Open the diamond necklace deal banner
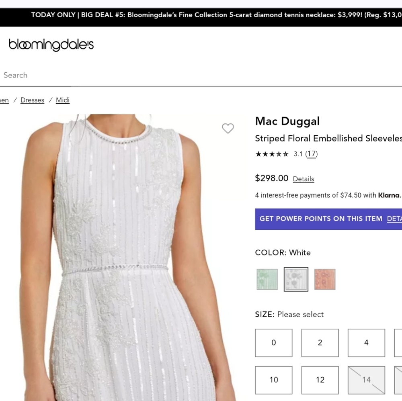Screen dimensions: 402x401 [201, 15]
